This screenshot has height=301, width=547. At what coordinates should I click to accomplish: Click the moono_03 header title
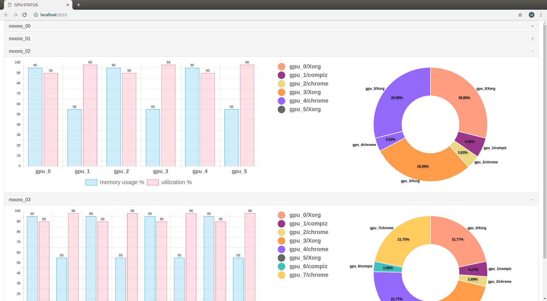(x=20, y=200)
